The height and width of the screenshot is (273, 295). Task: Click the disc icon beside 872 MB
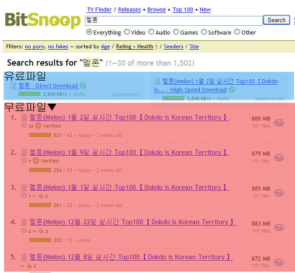tap(279, 262)
